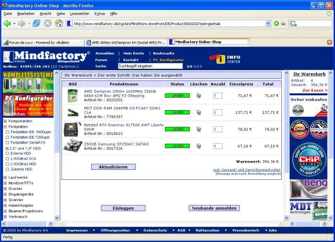Check the LVD/Ultra2 SCA checkbox
This screenshot has height=242, width=335.
(x=8, y=159)
